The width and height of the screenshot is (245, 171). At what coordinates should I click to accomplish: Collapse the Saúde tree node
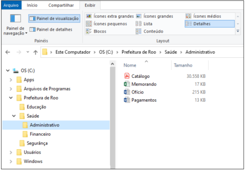(x=14, y=116)
